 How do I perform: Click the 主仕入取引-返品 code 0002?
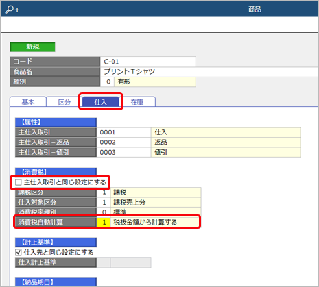tap(124, 142)
